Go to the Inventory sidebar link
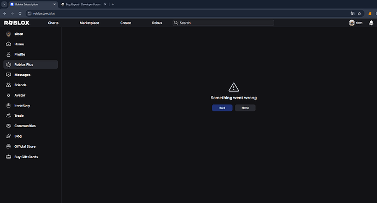377x203 pixels. (22, 105)
